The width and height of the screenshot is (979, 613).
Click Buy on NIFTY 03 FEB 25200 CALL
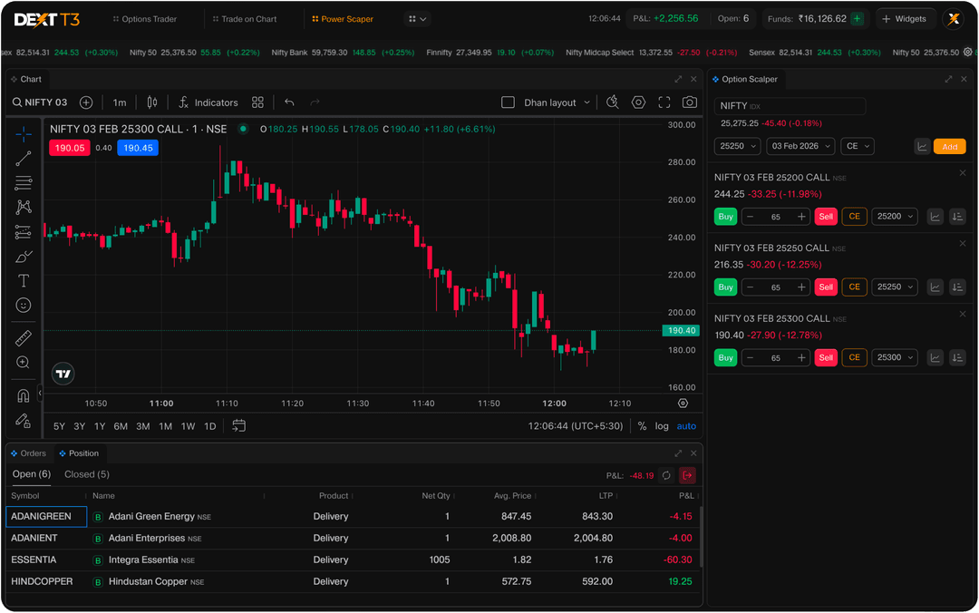(725, 216)
